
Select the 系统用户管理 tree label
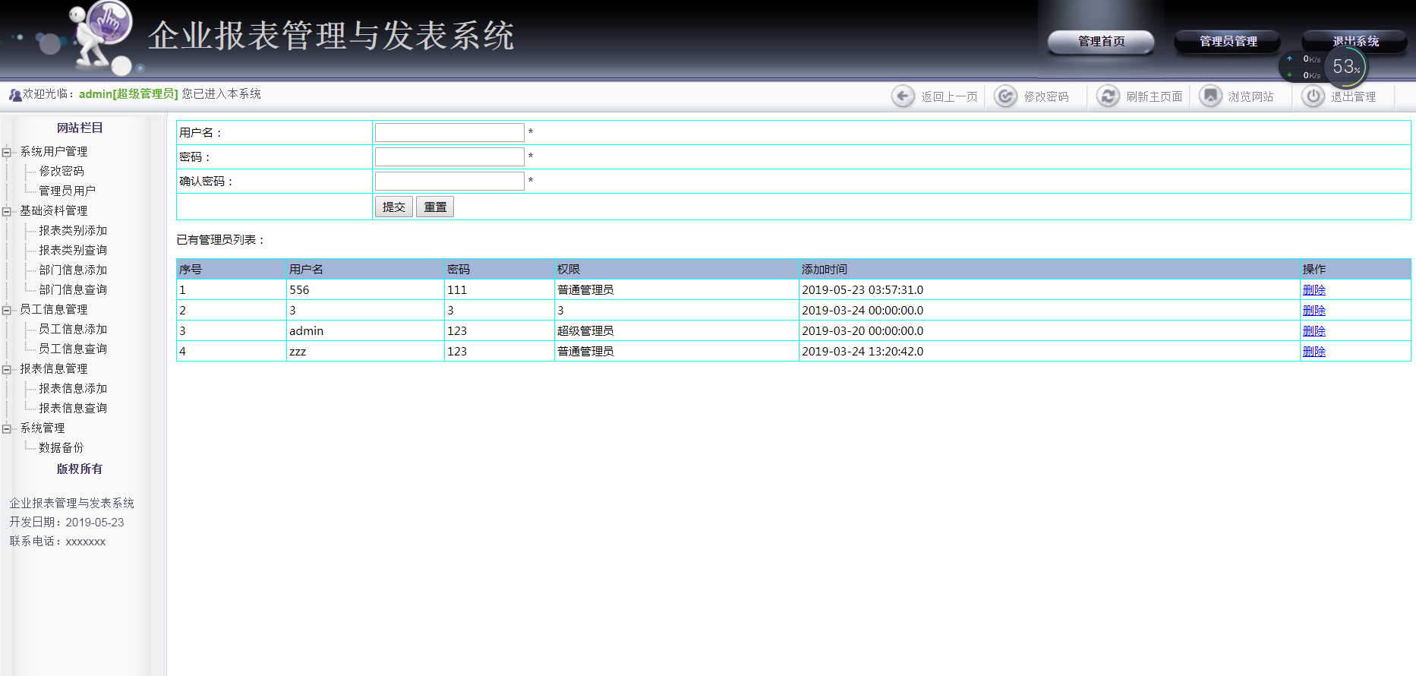54,151
